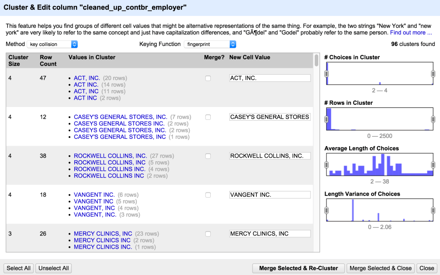The image size is (440, 275).
Task: Close the clustering dialog
Action: click(426, 268)
